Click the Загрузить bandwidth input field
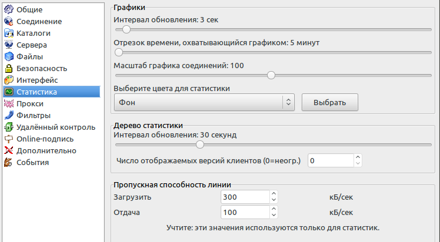440x242 pixels. point(245,197)
